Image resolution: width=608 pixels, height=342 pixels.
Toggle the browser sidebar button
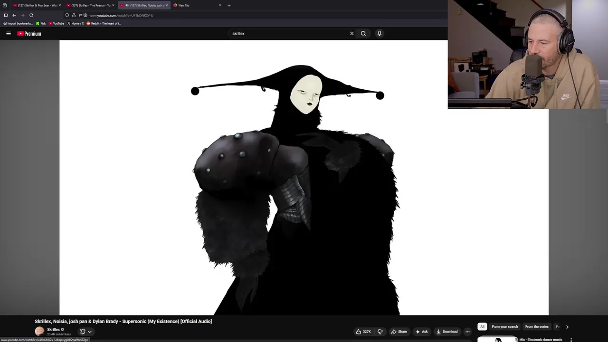6,15
